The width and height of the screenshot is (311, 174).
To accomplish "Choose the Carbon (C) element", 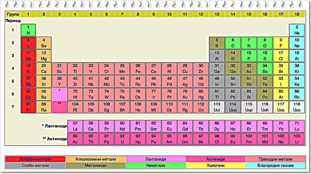I will coord(233,43).
